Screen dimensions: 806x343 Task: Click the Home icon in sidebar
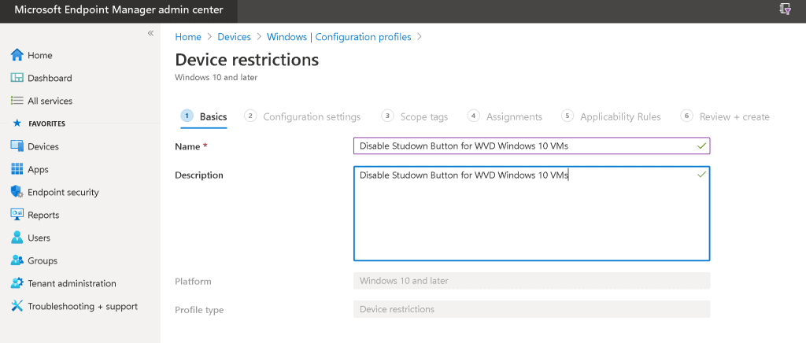point(17,55)
